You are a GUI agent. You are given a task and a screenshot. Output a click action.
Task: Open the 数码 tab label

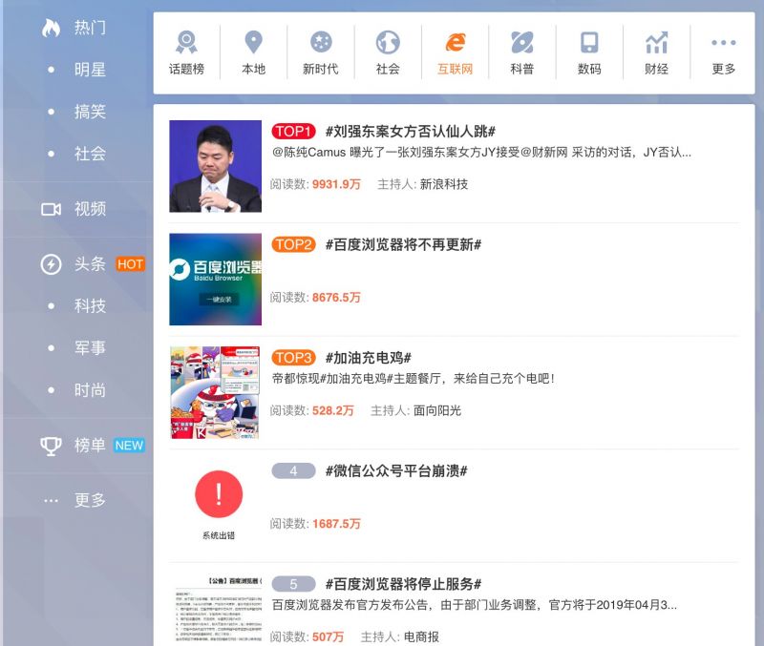(589, 69)
